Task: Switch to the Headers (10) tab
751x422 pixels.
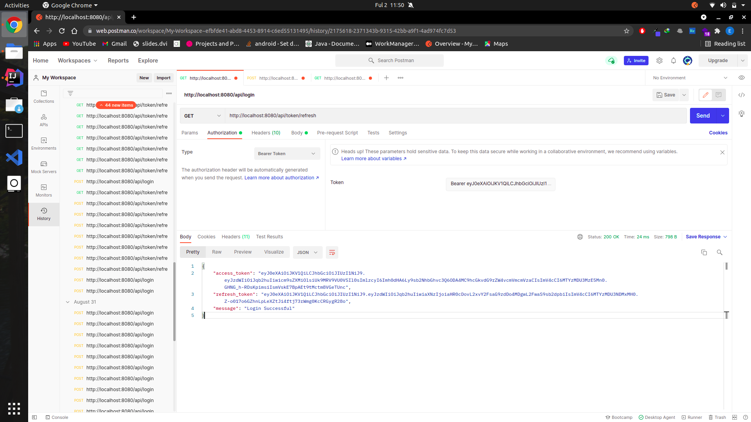Action: pos(266,133)
